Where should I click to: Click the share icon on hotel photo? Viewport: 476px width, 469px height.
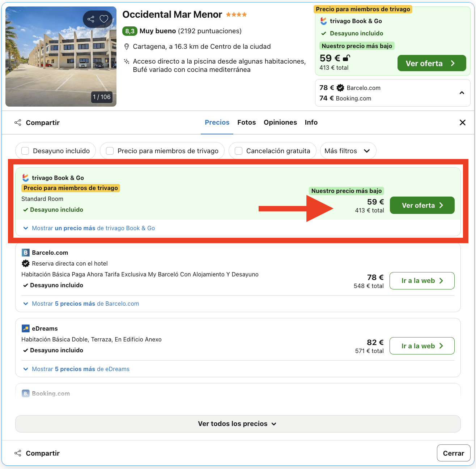[x=90, y=19]
